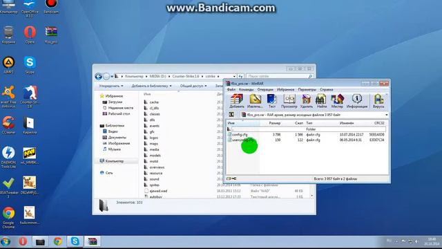The image size is (442, 249).
Task: Open the Команды menu in WinRAR
Action: pyautogui.click(x=246, y=89)
